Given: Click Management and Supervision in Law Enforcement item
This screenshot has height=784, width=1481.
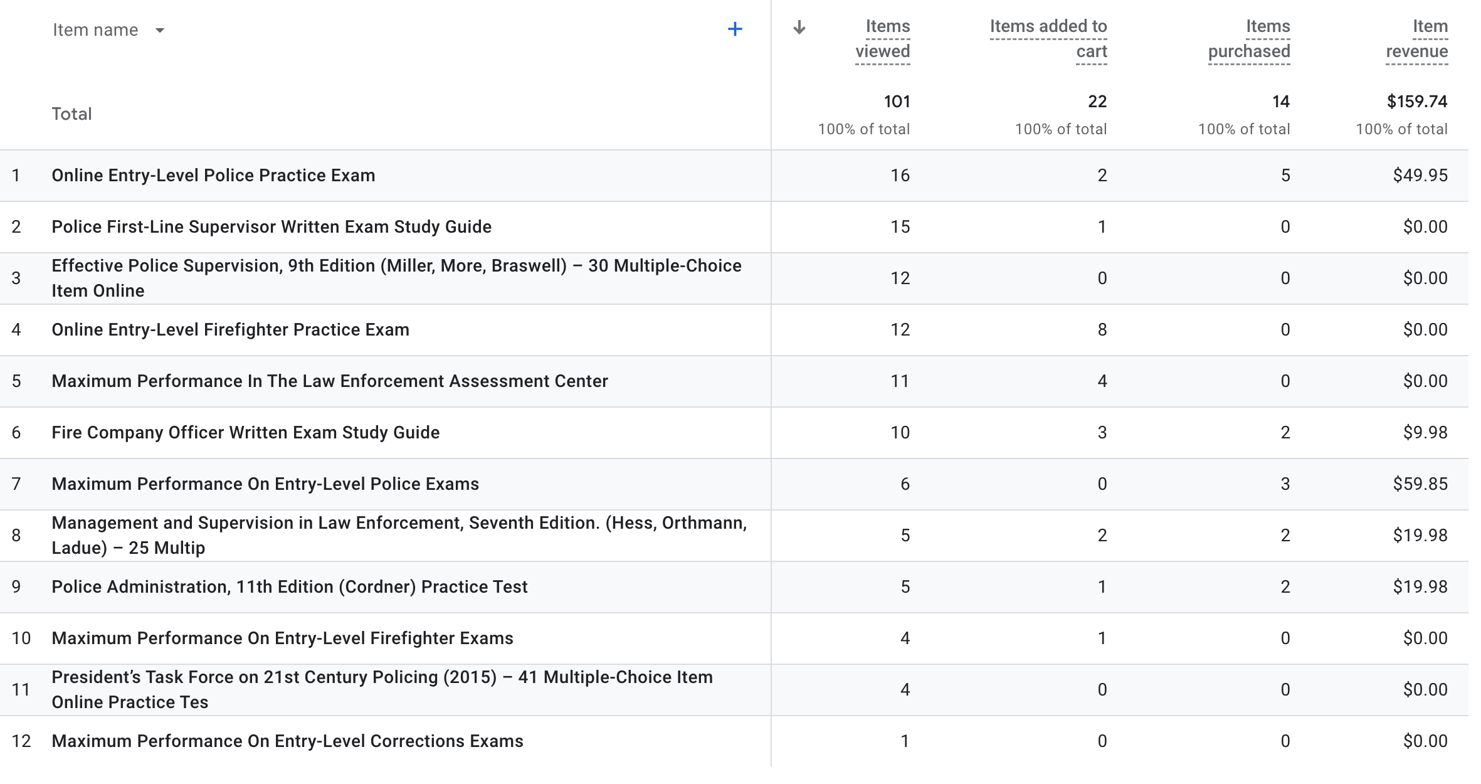Looking at the screenshot, I should pos(399,535).
